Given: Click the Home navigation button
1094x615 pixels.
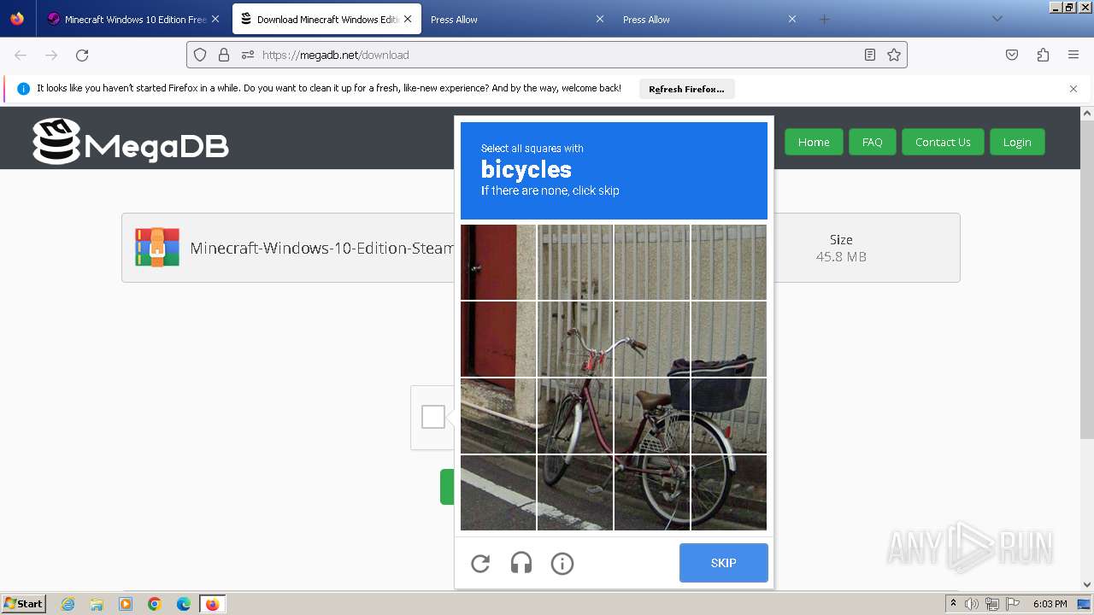Looking at the screenshot, I should click(814, 142).
